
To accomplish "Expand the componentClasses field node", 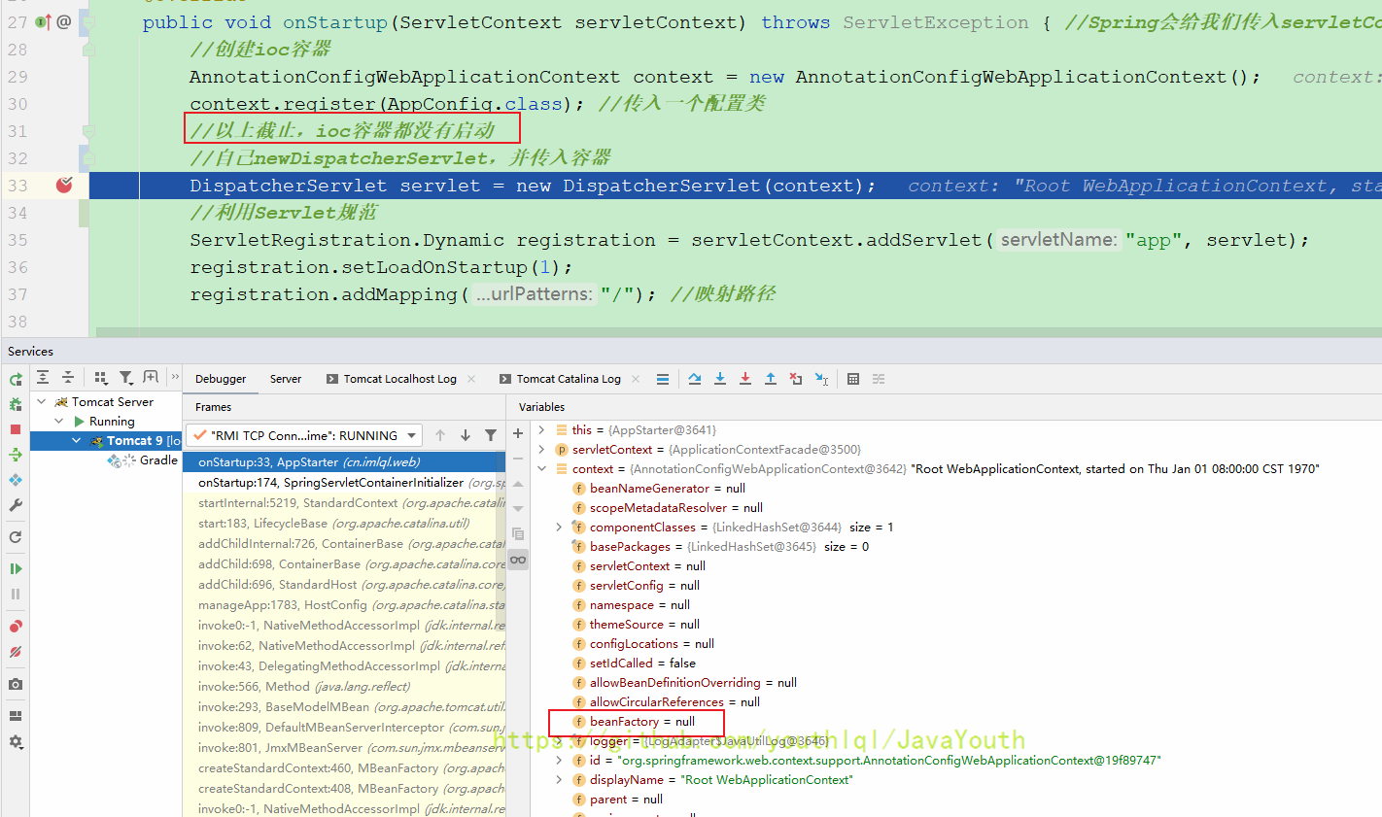I will tap(559, 528).
